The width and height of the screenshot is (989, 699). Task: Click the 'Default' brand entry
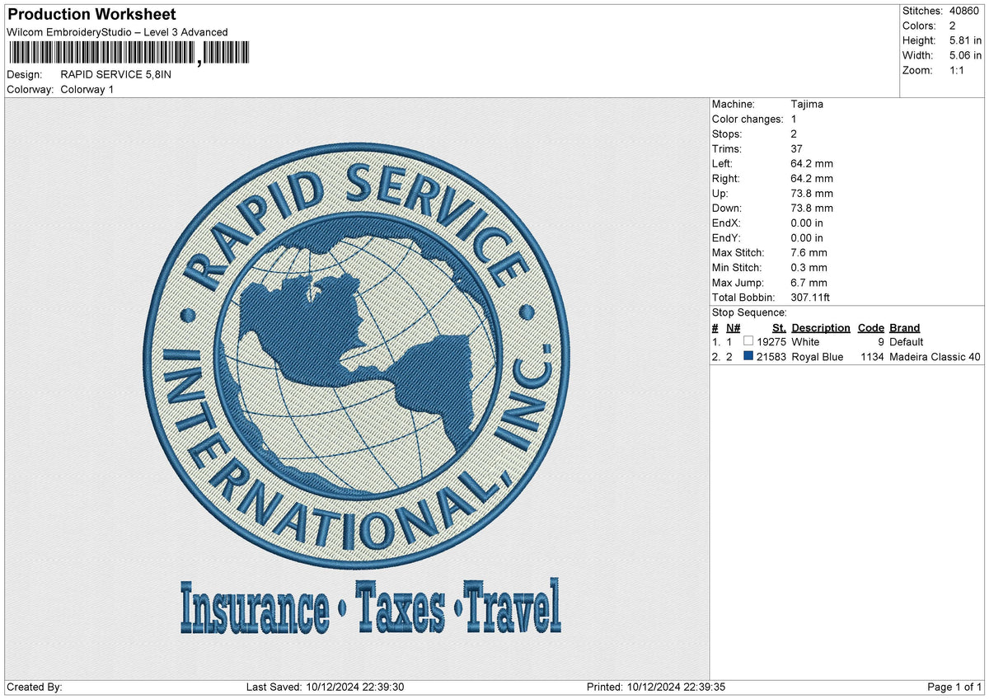907,341
